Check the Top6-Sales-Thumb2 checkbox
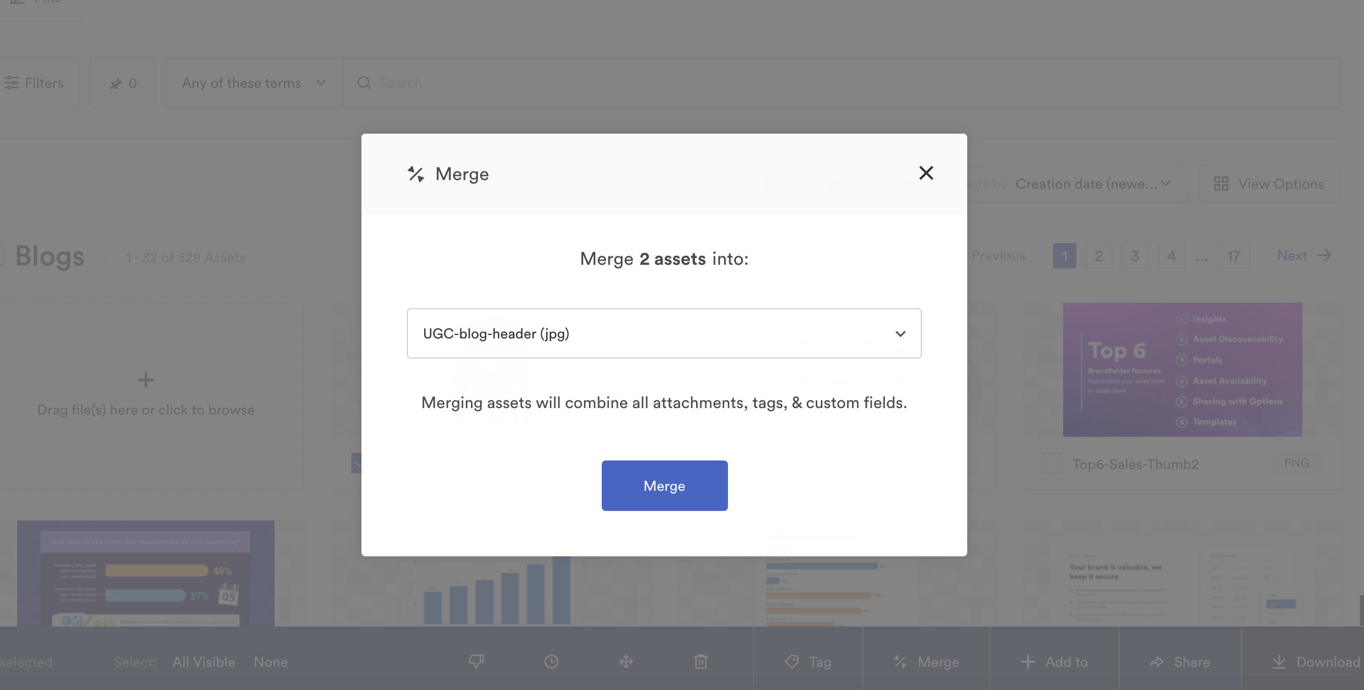 tap(1052, 464)
